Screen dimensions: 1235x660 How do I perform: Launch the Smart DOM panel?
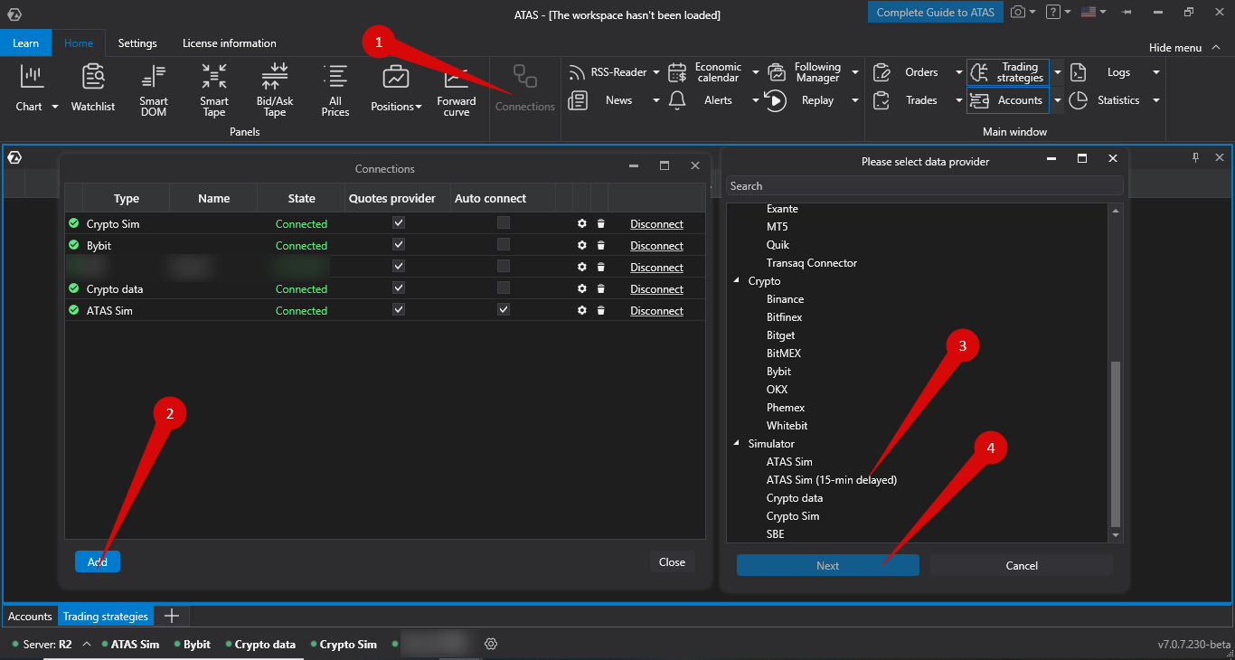tap(154, 90)
